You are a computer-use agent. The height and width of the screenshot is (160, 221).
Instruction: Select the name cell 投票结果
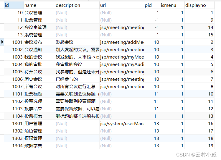click(x=39, y=109)
